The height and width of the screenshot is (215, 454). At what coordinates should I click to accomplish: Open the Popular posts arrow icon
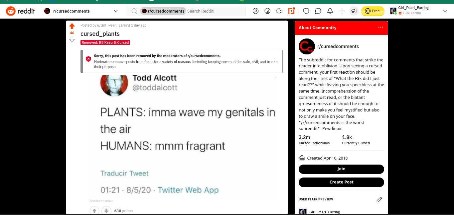[255, 11]
